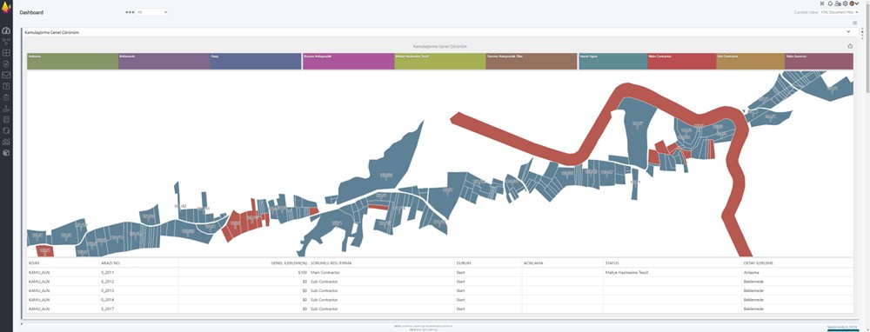Open the settings gear icon in header
The image size is (870, 332).
pyautogui.click(x=846, y=3)
